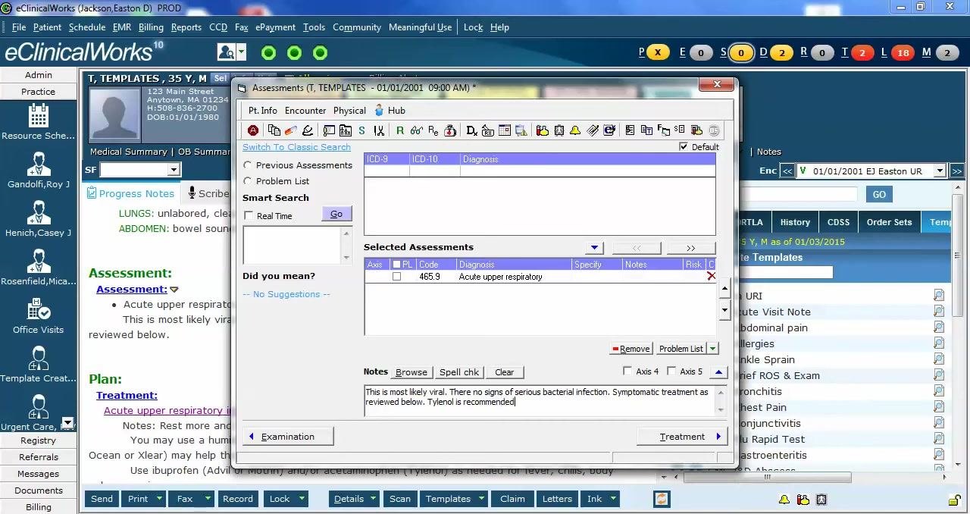This screenshot has height=514, width=970.
Task: Select the Problem List radio button
Action: click(247, 180)
